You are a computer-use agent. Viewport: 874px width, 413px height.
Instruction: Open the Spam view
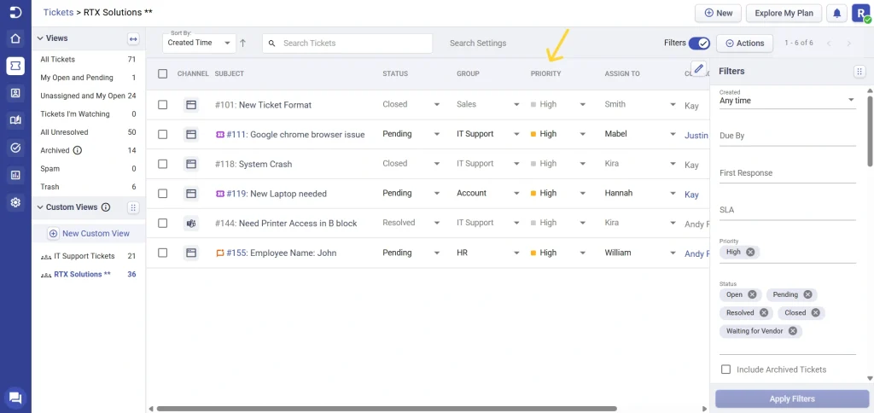click(88, 168)
